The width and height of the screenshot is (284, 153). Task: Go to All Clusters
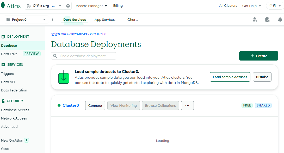pos(228,6)
